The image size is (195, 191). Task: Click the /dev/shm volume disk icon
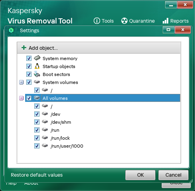45,122
